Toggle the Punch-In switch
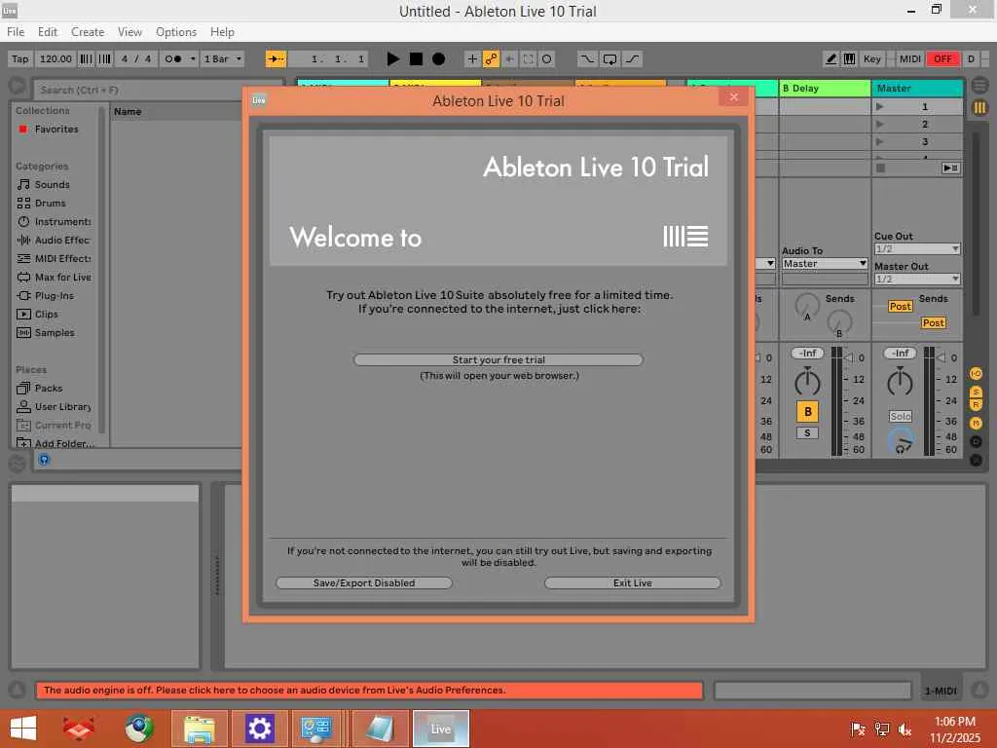The height and width of the screenshot is (748, 997). 587,59
